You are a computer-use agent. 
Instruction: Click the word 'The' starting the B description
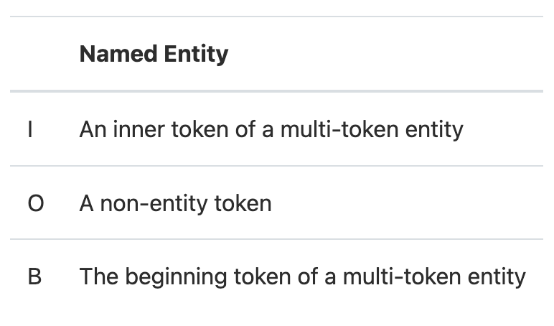99,276
